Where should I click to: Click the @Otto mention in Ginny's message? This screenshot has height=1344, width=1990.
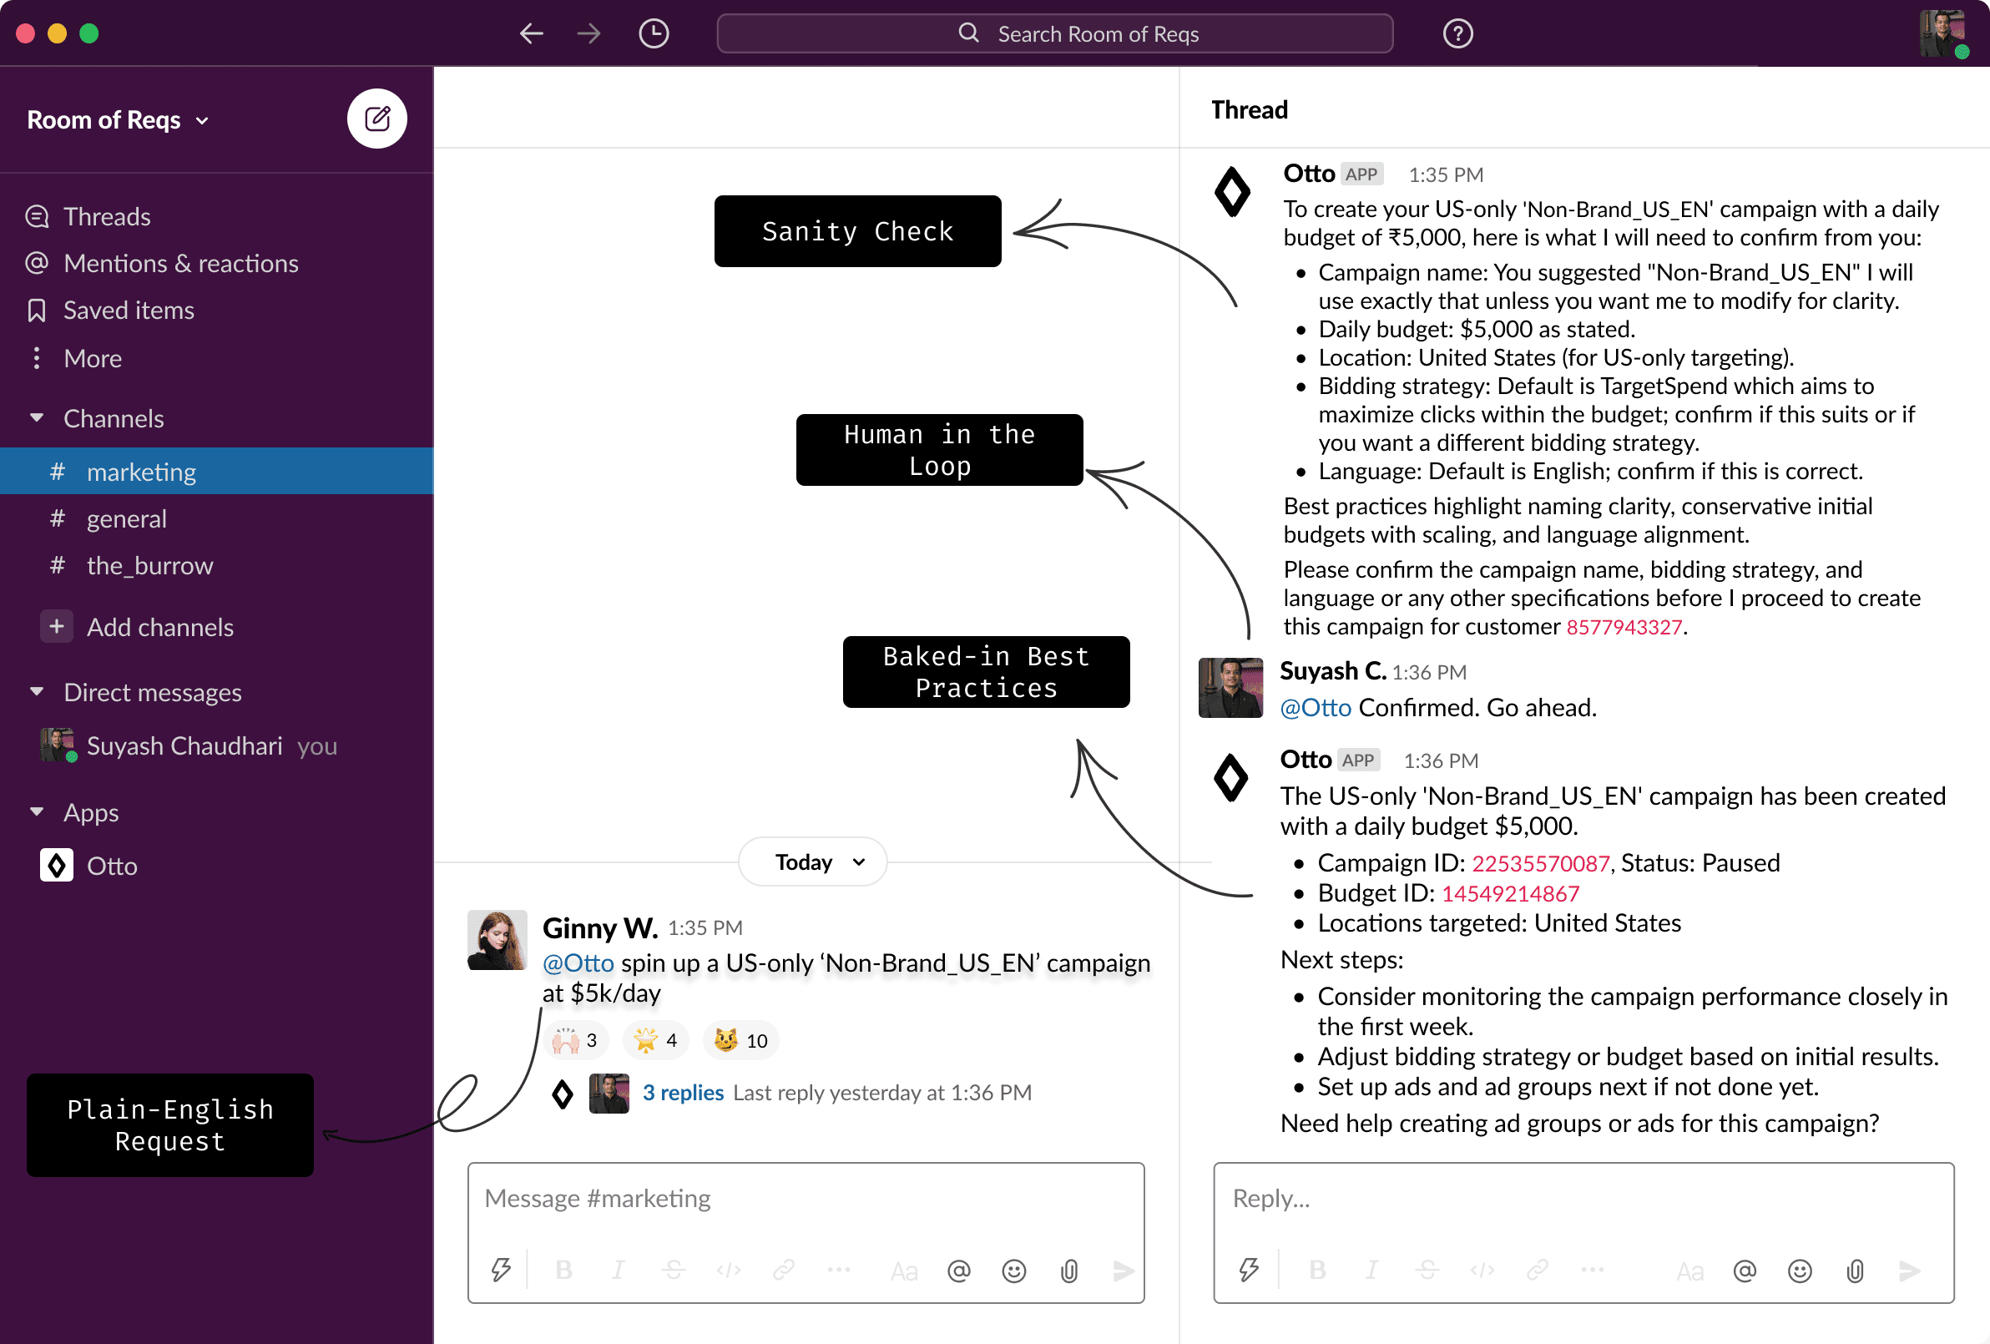pyautogui.click(x=578, y=963)
